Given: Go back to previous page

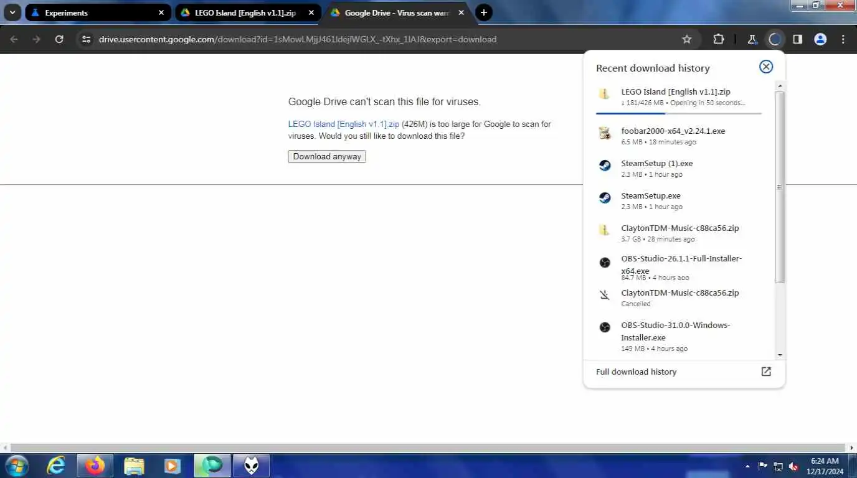Looking at the screenshot, I should coord(14,39).
